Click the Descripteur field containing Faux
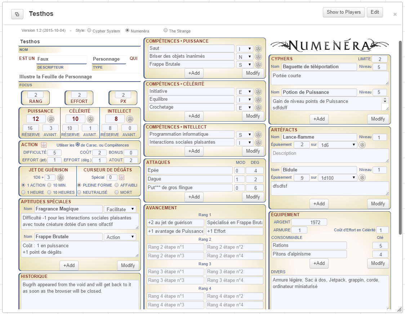This screenshot has width=405, height=314. pos(62,59)
